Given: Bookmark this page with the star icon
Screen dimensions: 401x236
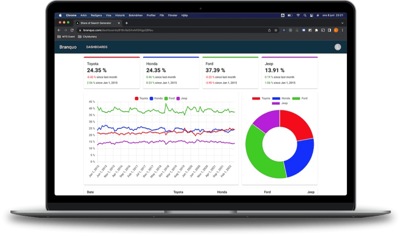Looking at the screenshot, I should (276, 30).
